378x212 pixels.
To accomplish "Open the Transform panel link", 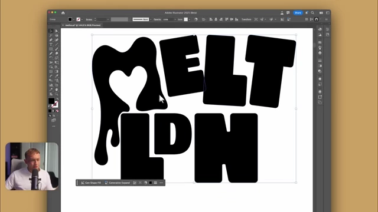I will click(x=246, y=19).
